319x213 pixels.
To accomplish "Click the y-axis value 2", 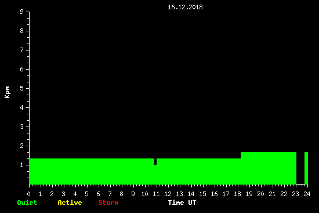I will point(21,146).
